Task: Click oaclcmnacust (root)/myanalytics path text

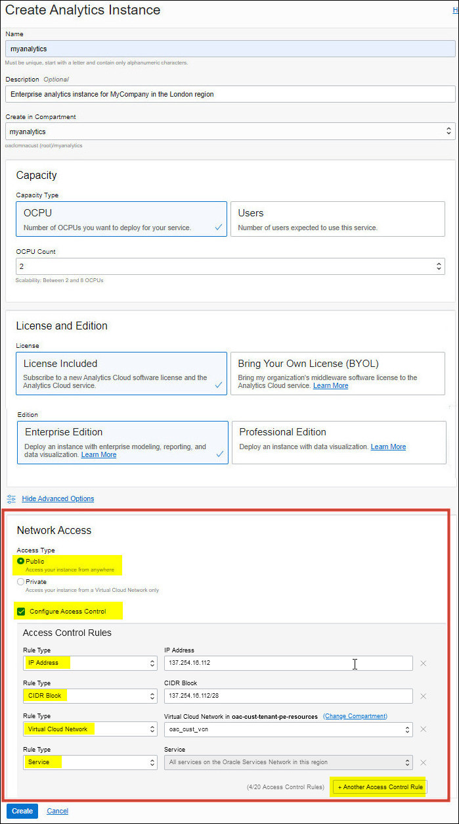Action: point(43,145)
